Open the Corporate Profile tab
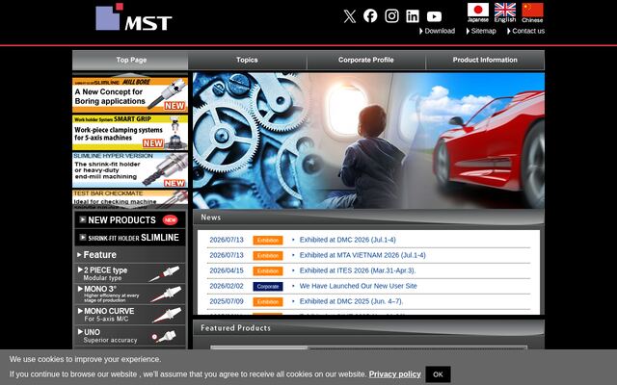This screenshot has height=385, width=617. click(366, 60)
